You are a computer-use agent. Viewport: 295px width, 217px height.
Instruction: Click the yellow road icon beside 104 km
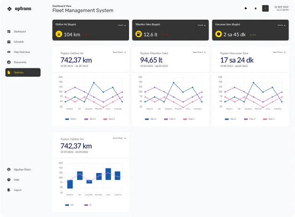59,34
